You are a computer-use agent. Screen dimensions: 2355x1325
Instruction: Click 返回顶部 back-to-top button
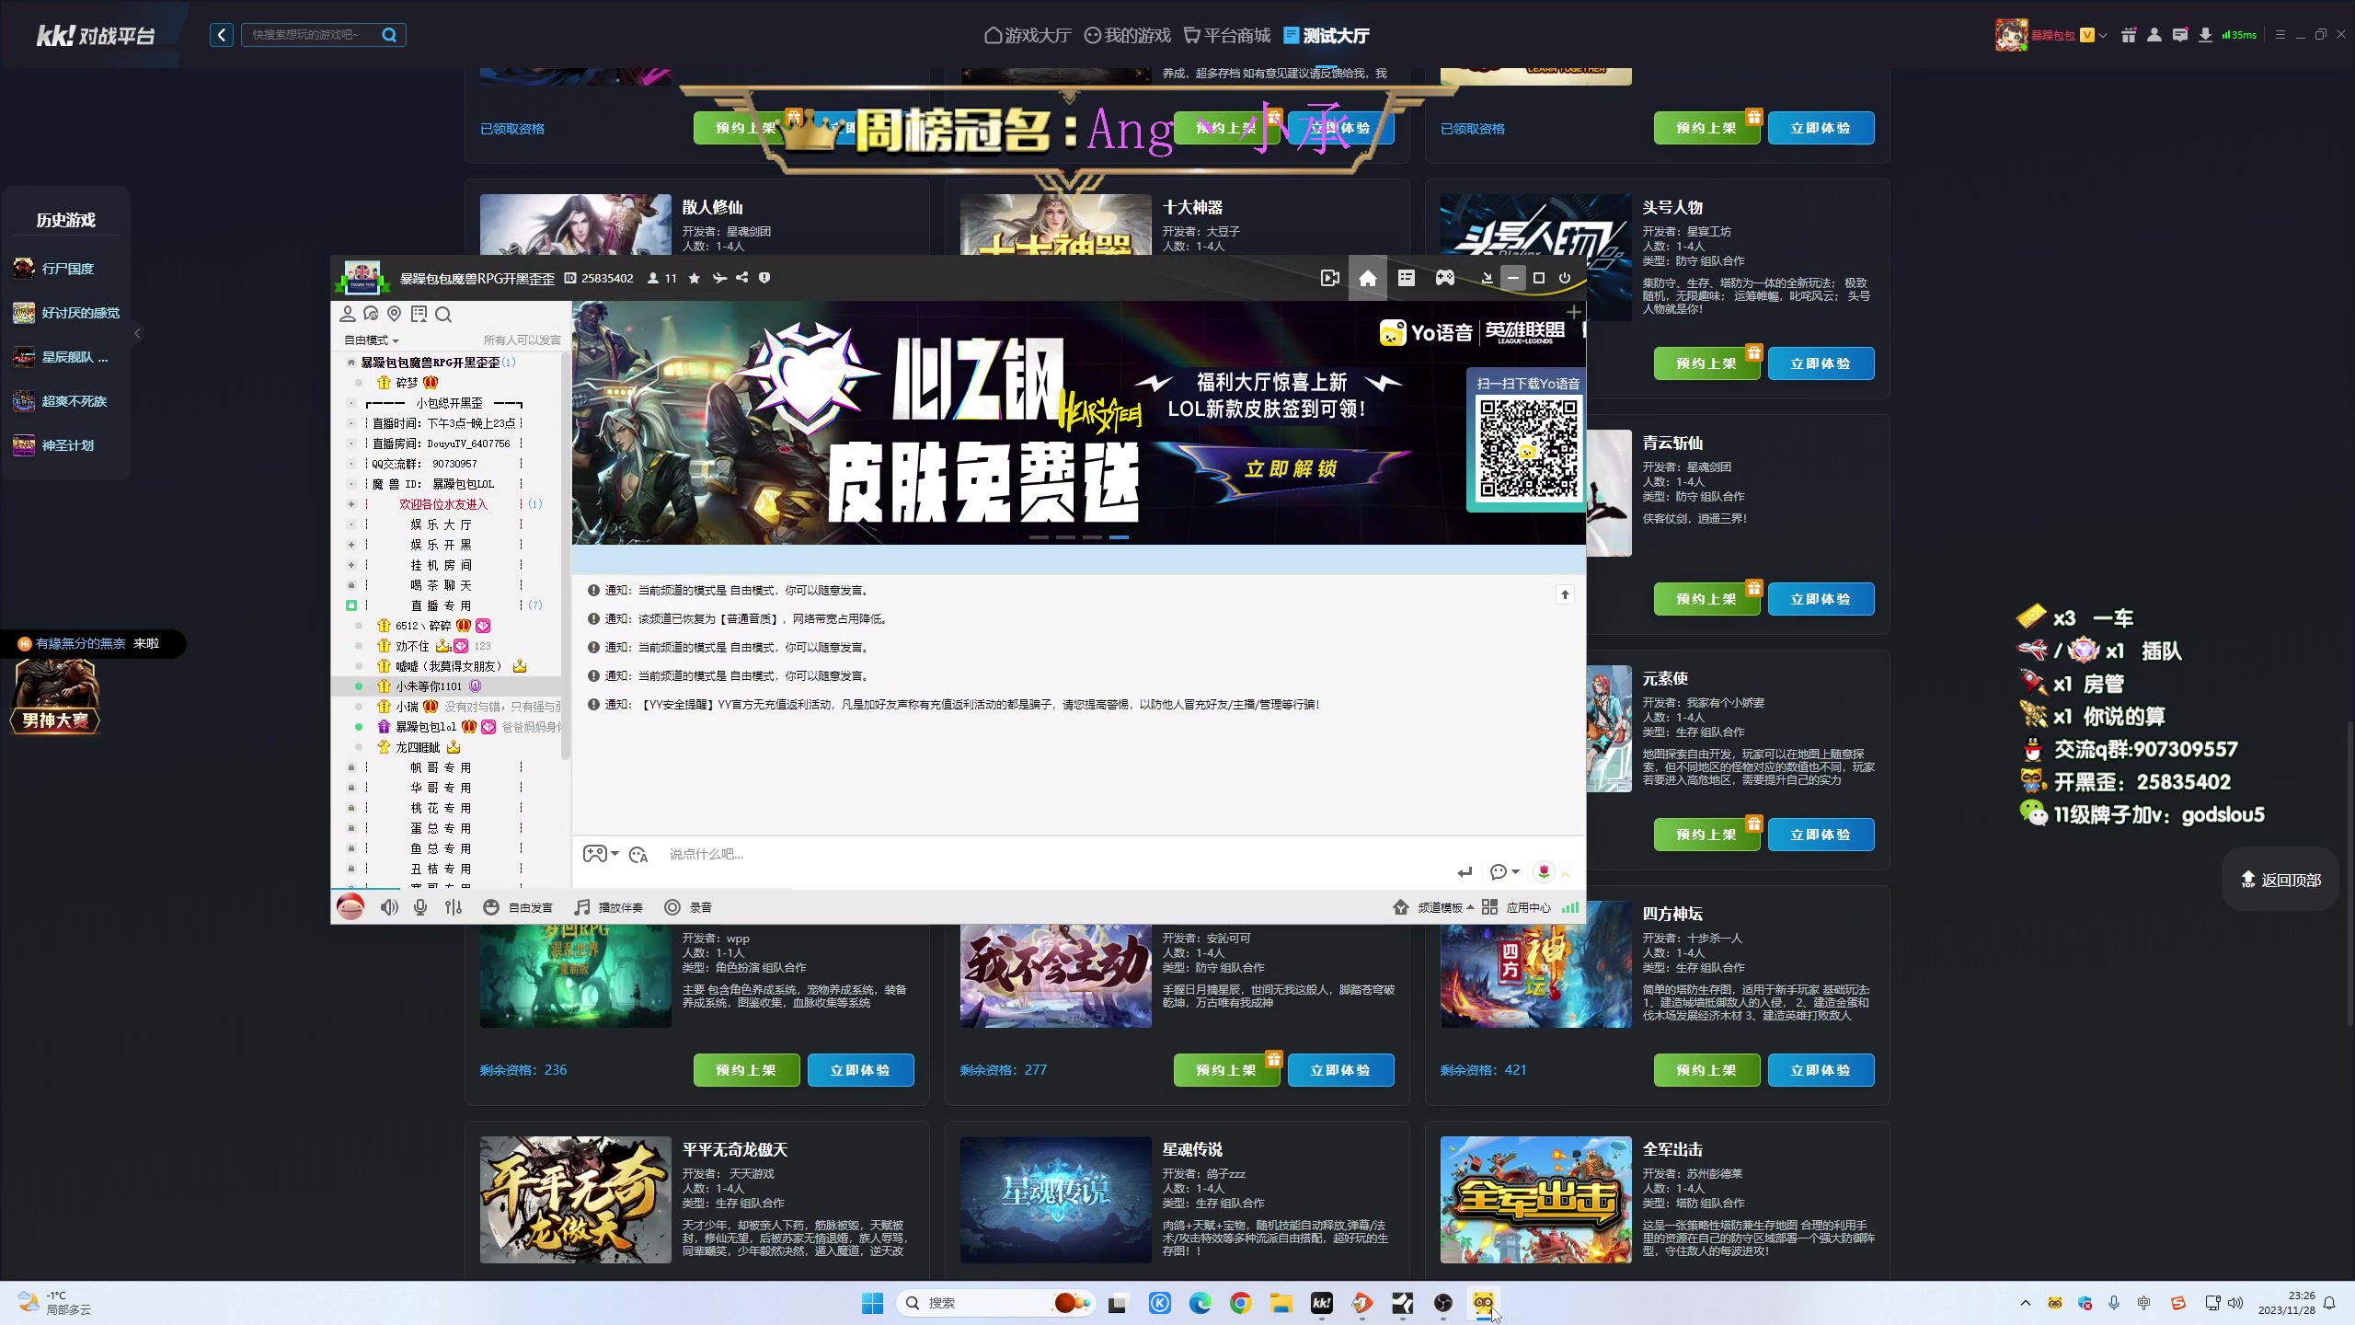point(2280,880)
